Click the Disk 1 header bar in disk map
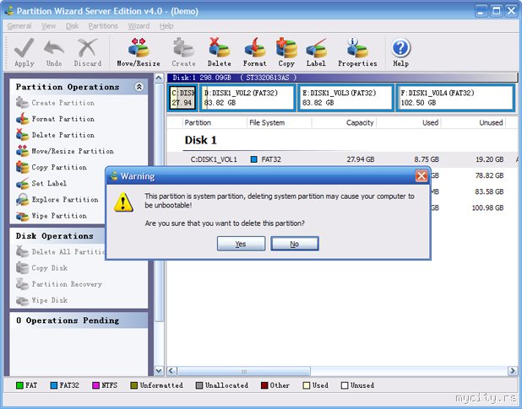Image resolution: width=522 pixels, height=409 pixels. click(342, 78)
